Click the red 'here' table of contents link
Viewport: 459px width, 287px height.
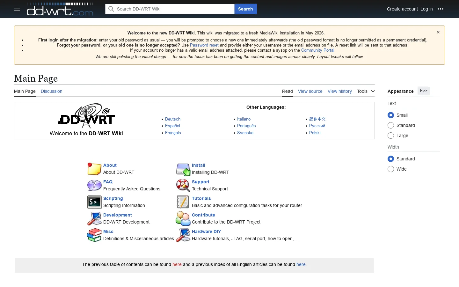pyautogui.click(x=177, y=264)
